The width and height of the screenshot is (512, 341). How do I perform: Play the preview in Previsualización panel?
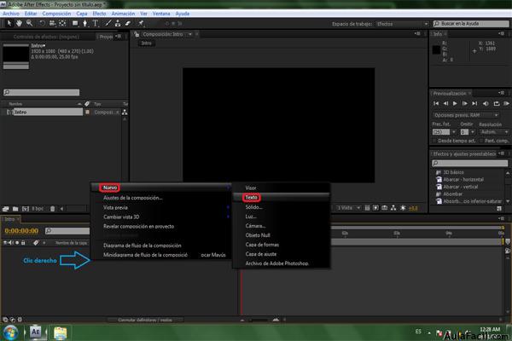(455, 103)
